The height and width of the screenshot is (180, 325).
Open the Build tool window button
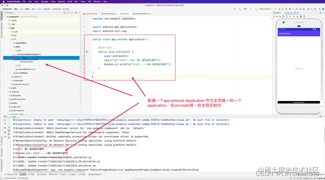point(63,174)
